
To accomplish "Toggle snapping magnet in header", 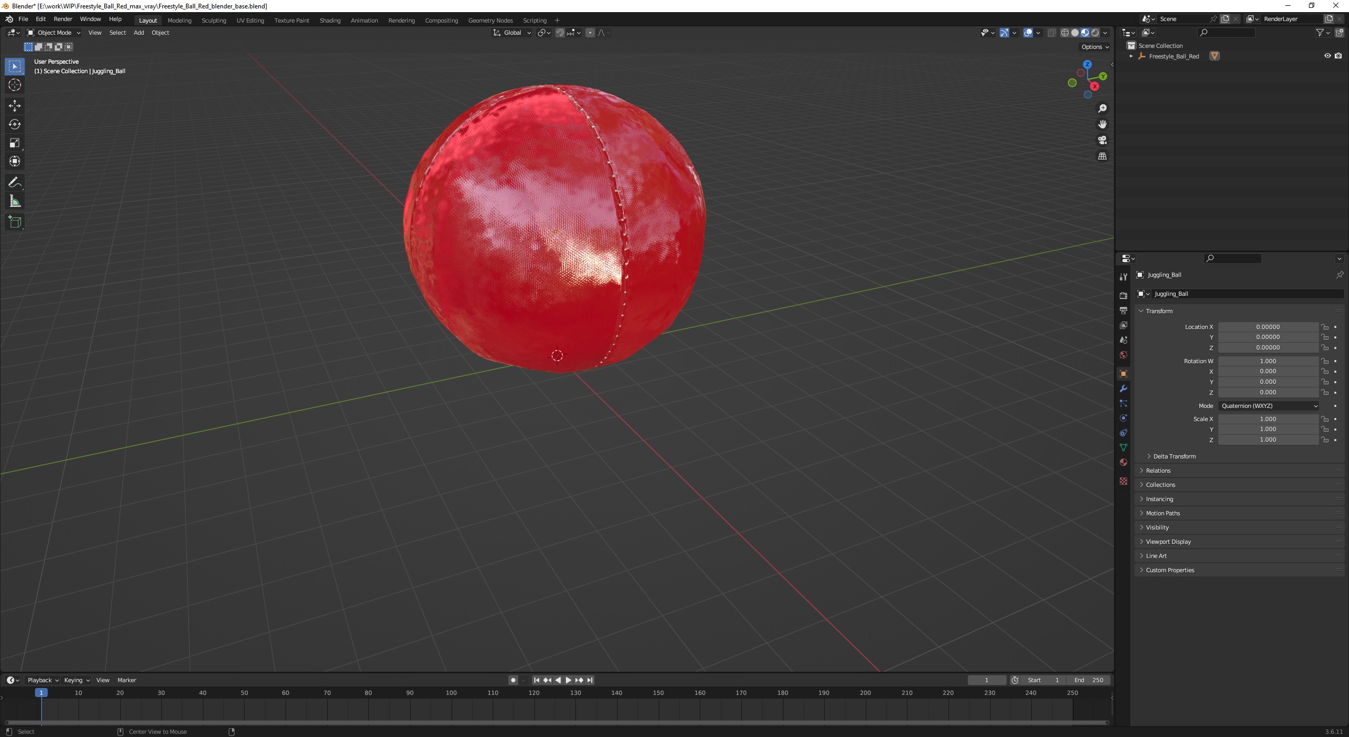I will pos(560,33).
